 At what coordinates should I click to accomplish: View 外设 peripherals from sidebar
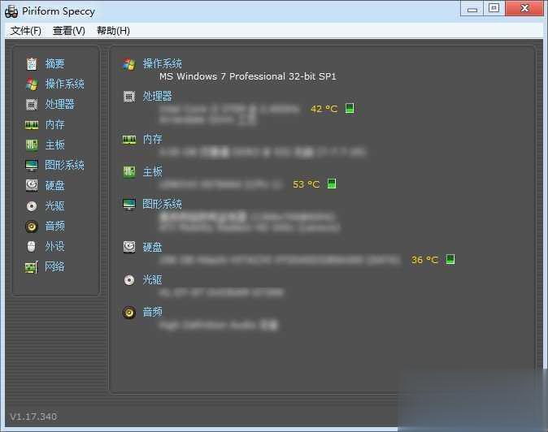54,246
